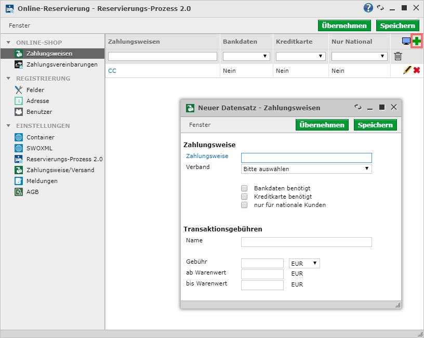This screenshot has width=424, height=338.
Task: Select Adresse in the sidebar
Action: click(38, 101)
